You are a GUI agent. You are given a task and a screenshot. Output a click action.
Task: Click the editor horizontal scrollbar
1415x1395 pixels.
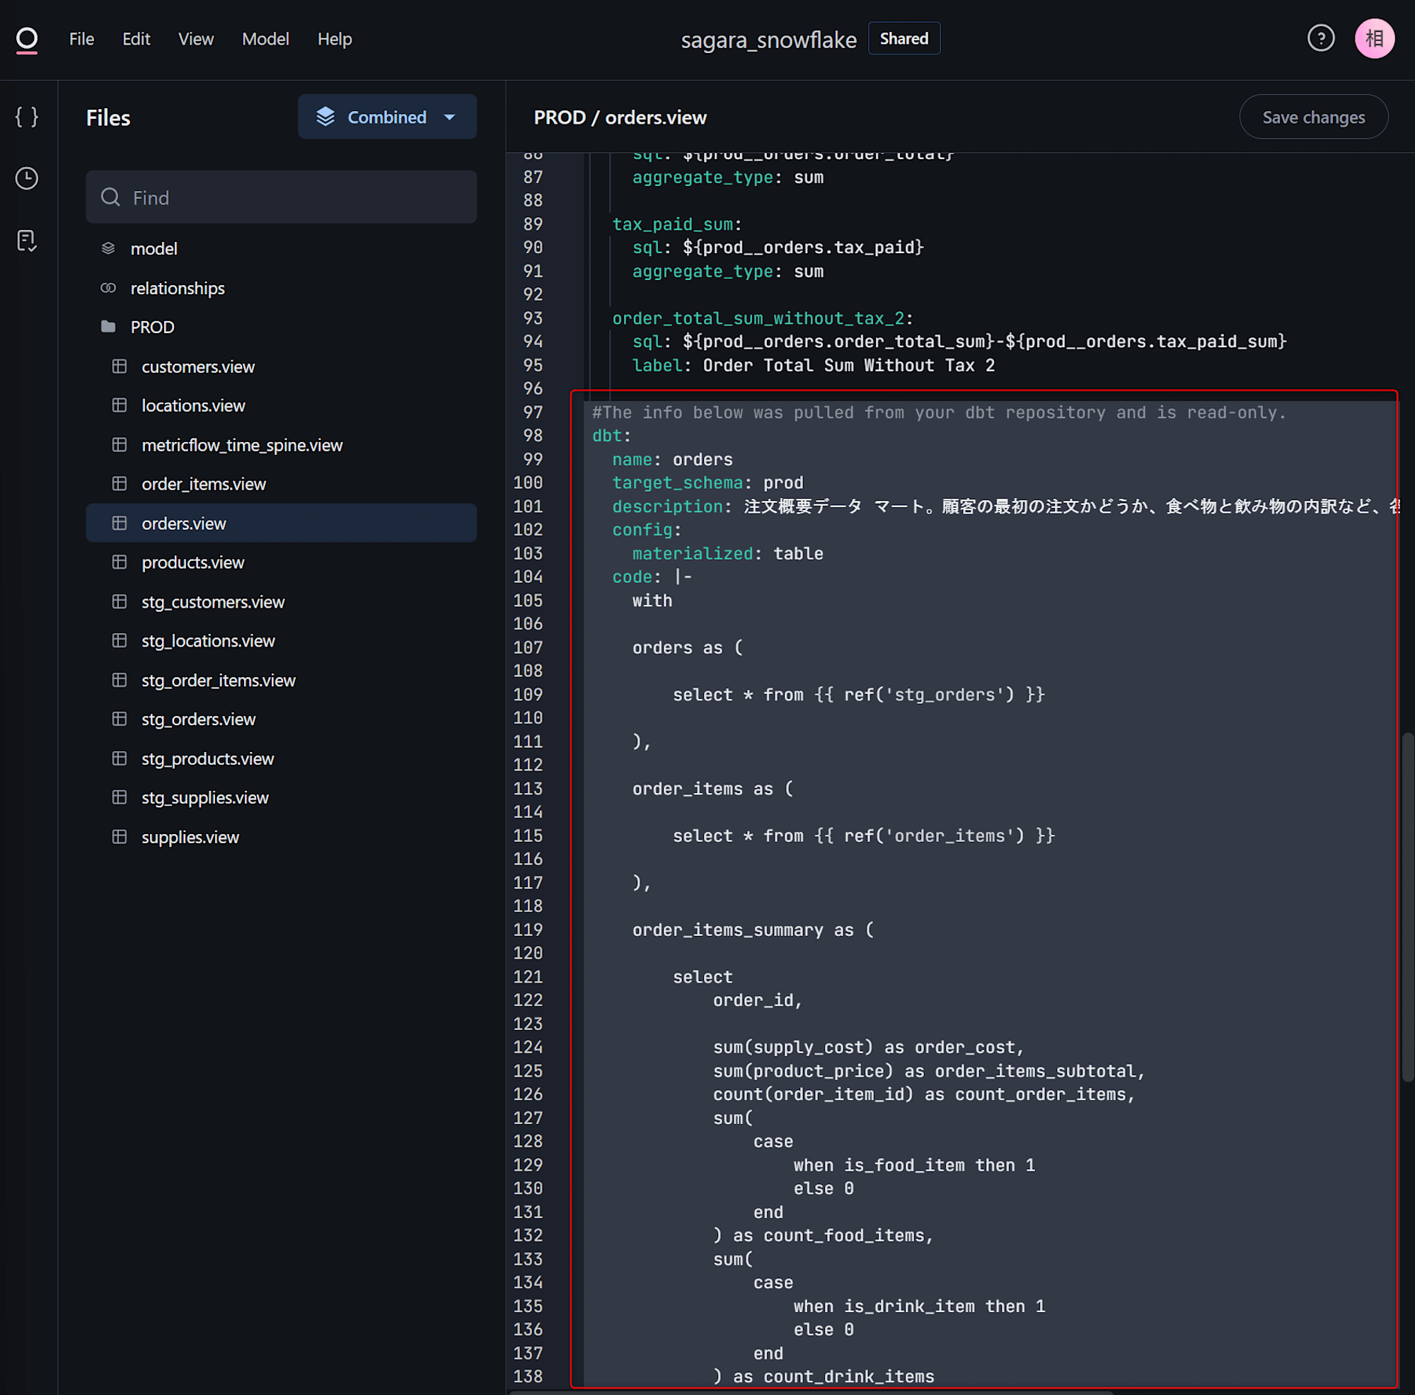pyautogui.click(x=810, y=1392)
